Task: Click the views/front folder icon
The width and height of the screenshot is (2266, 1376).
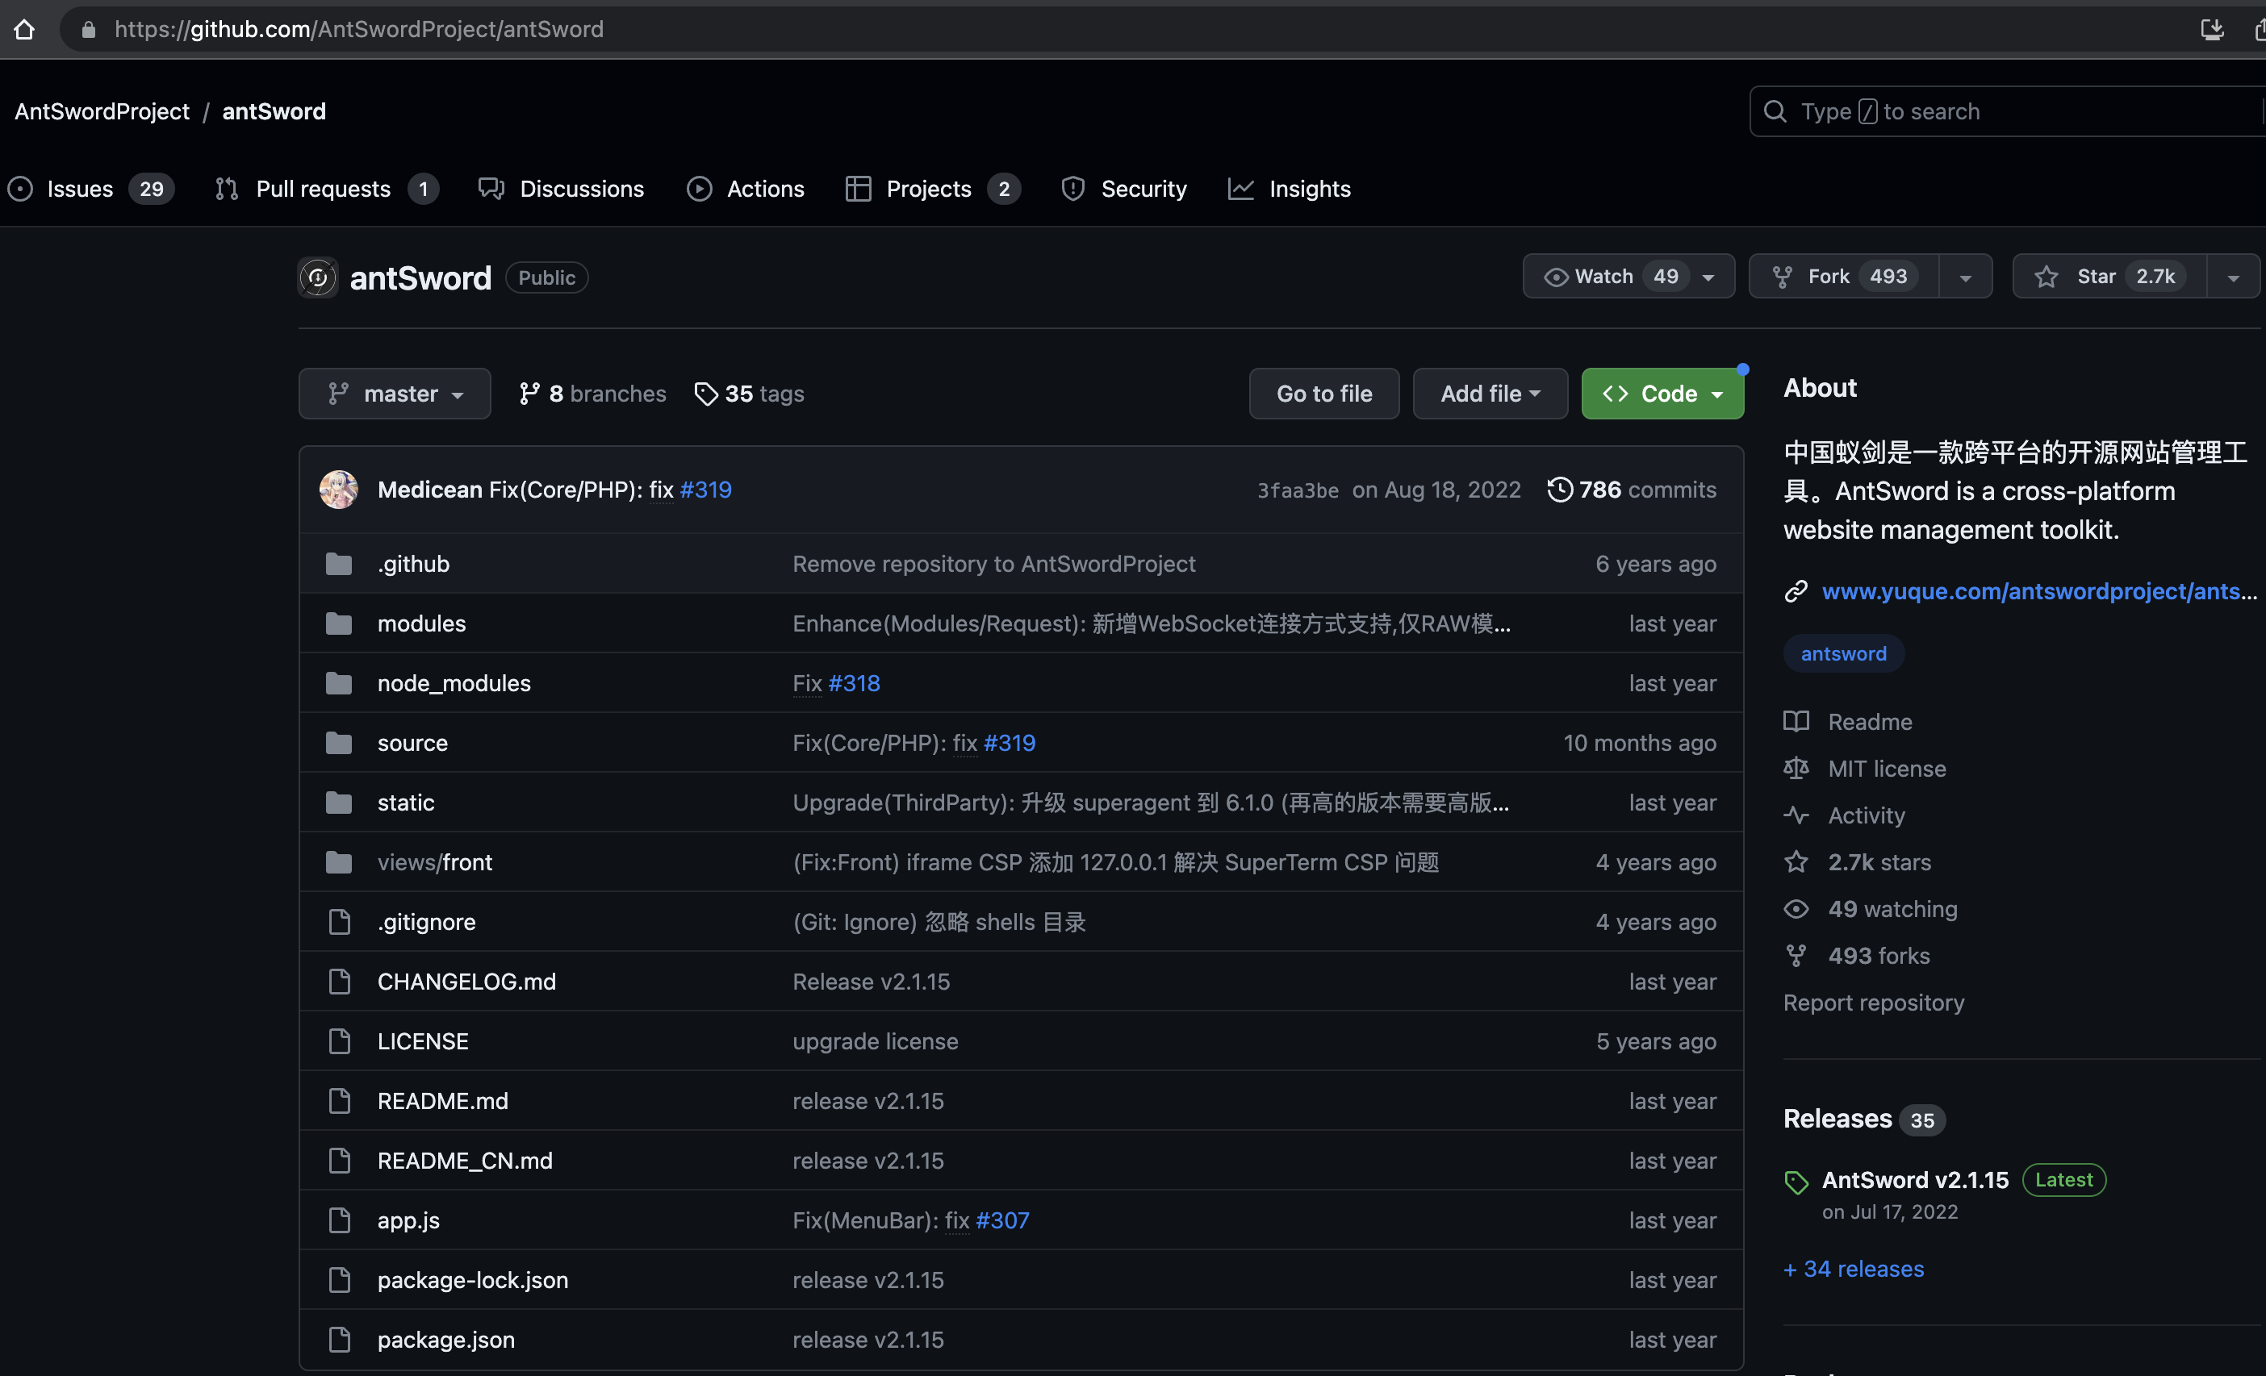Action: coord(338,863)
